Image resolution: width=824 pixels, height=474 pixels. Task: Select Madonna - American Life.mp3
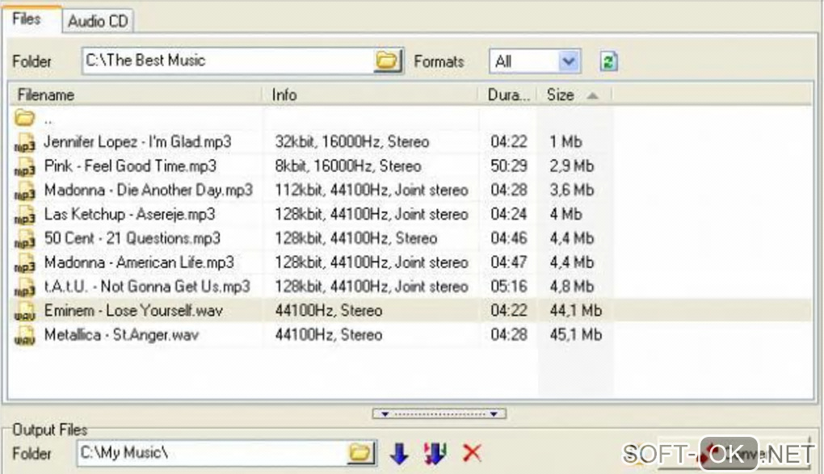(x=139, y=262)
